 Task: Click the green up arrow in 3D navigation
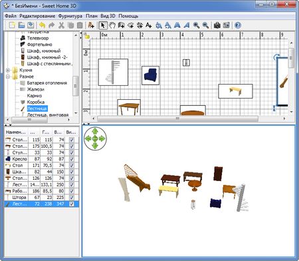pos(95,131)
